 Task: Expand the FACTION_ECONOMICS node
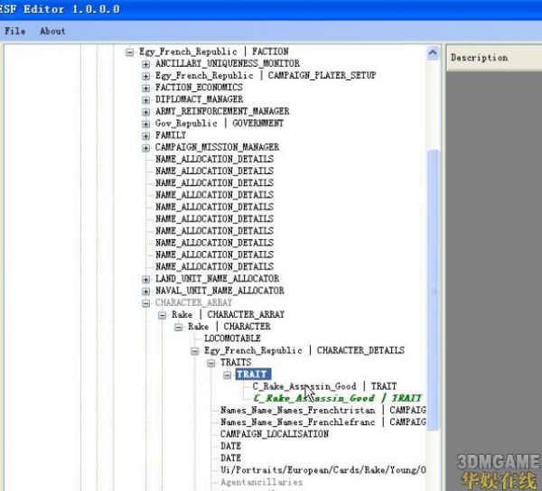point(146,88)
